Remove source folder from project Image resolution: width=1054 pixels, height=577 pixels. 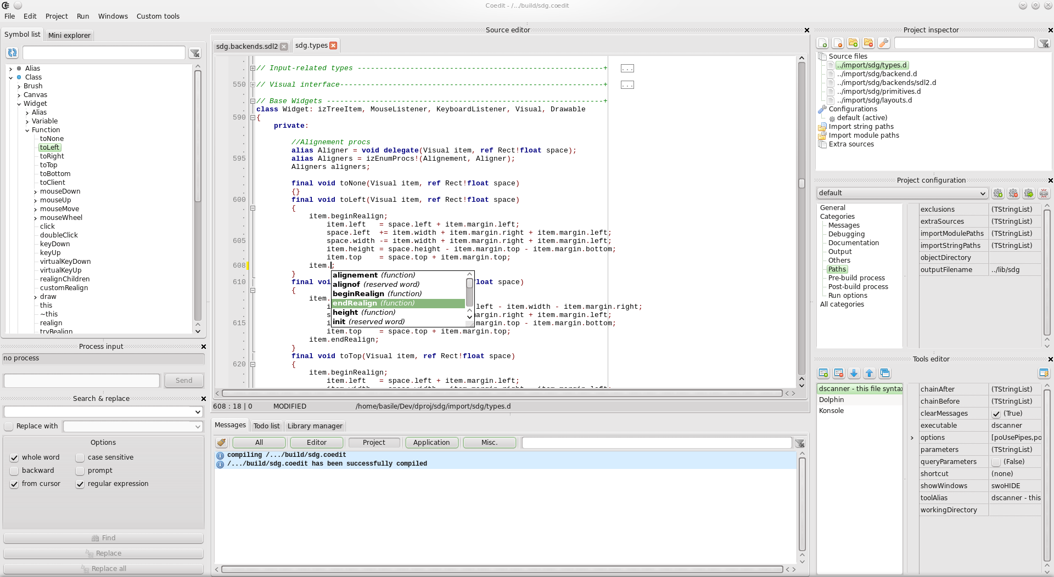click(868, 43)
